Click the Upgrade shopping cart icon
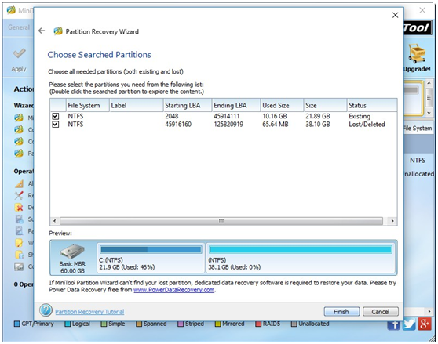 (x=417, y=53)
